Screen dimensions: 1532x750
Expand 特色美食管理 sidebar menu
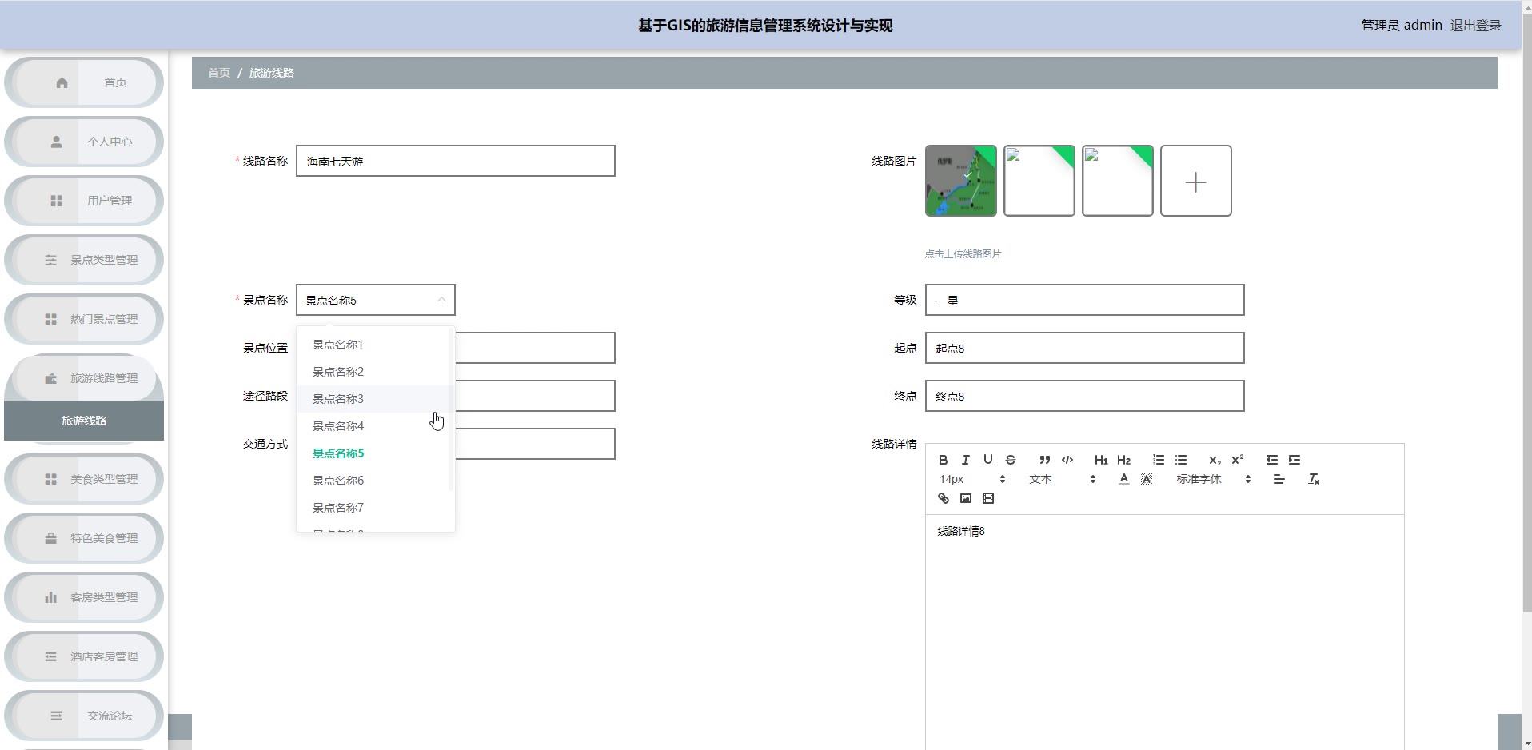[x=84, y=538]
